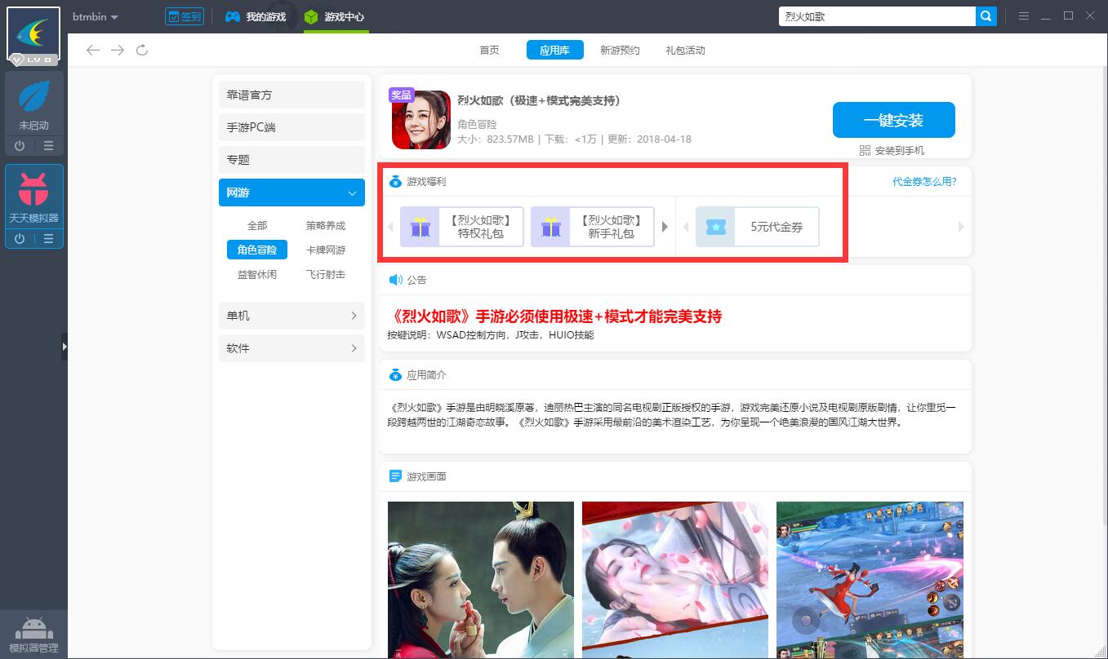
Task: Select 靠谱官方 category
Action: (x=291, y=95)
